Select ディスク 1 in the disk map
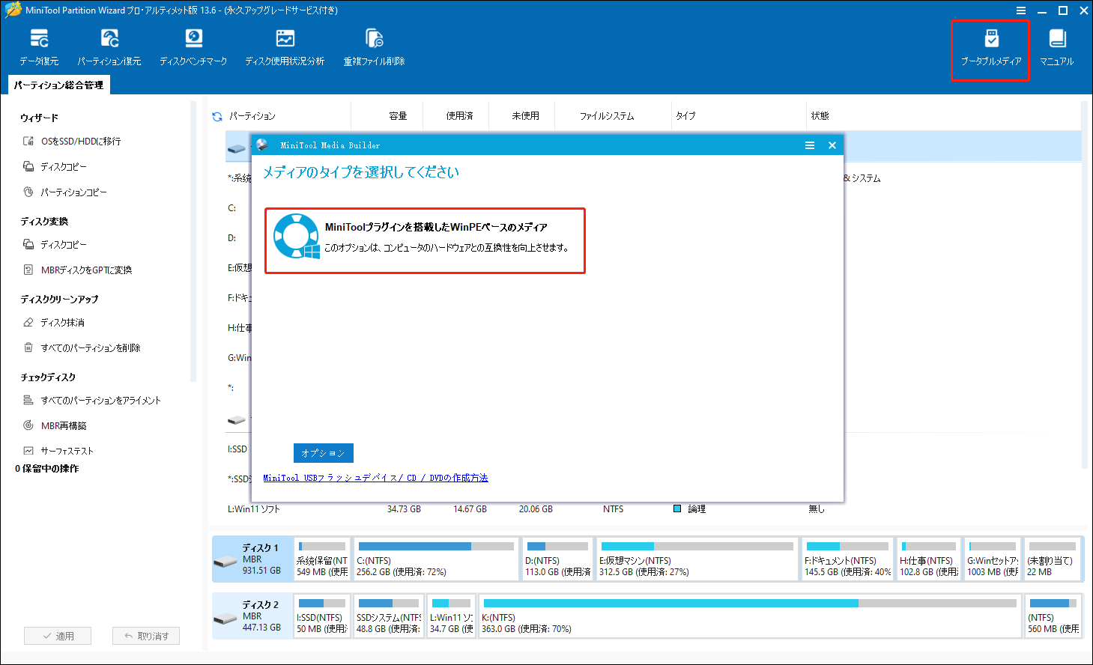The image size is (1093, 665). [x=252, y=559]
